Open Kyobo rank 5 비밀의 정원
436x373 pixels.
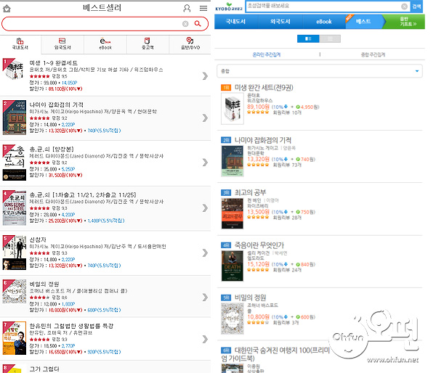coord(250,298)
